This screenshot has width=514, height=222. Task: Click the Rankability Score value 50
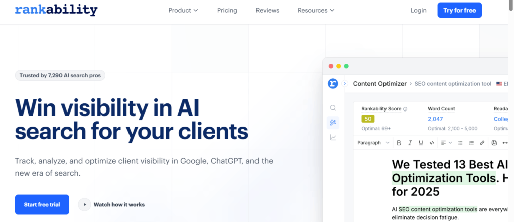368,119
